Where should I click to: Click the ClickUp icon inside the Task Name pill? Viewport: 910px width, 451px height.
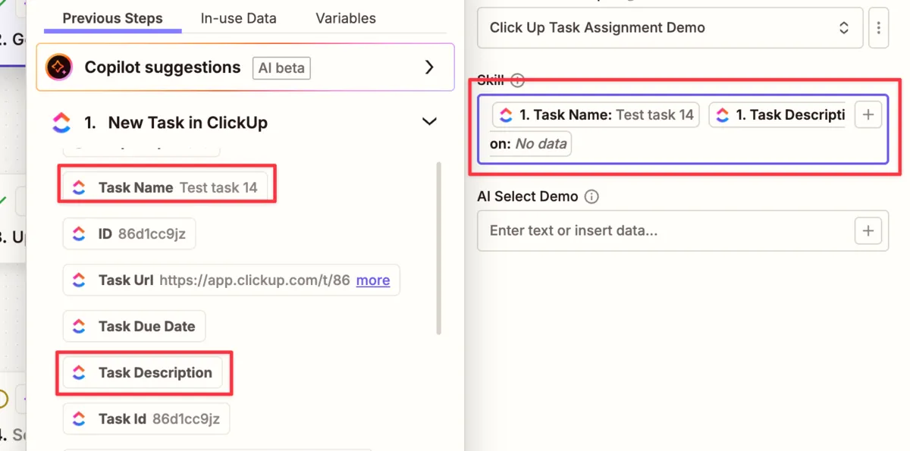click(507, 114)
